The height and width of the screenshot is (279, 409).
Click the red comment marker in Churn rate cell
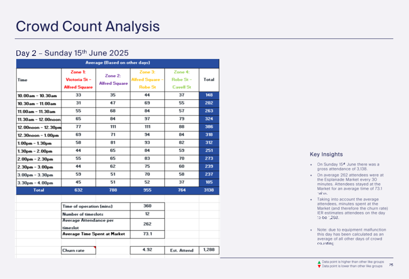[x=94, y=247]
